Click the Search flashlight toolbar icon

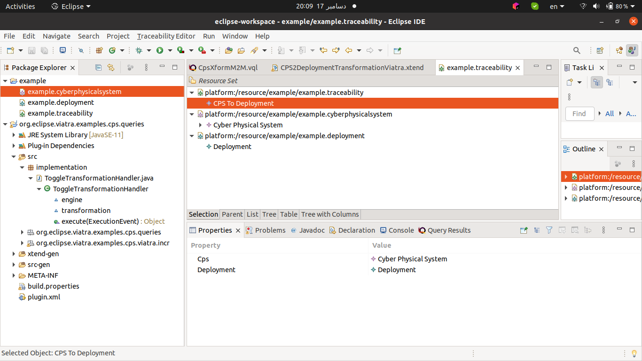(254, 50)
